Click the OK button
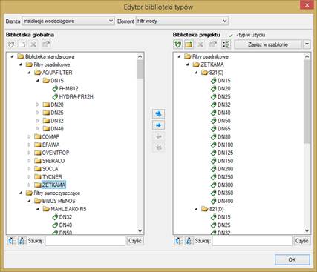The image size is (317, 272). tap(292, 259)
